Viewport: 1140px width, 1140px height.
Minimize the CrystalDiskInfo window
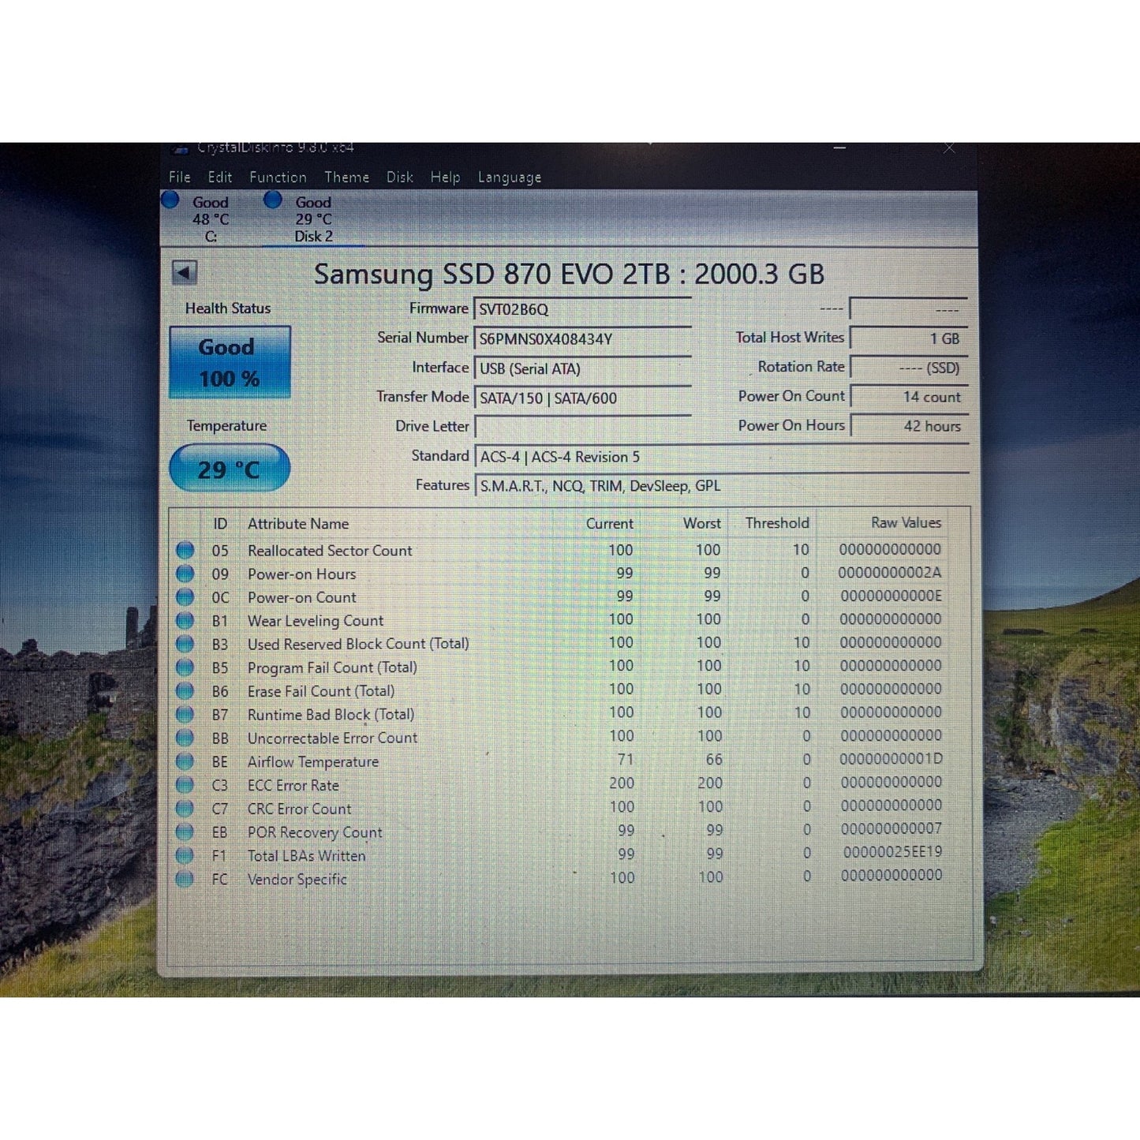(x=840, y=148)
